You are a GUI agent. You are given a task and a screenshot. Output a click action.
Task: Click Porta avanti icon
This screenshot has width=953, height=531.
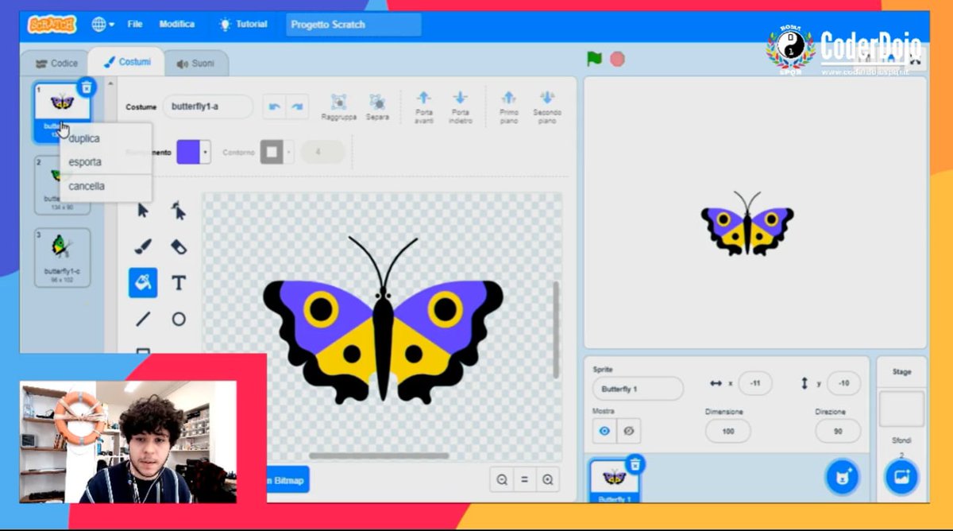click(x=424, y=98)
